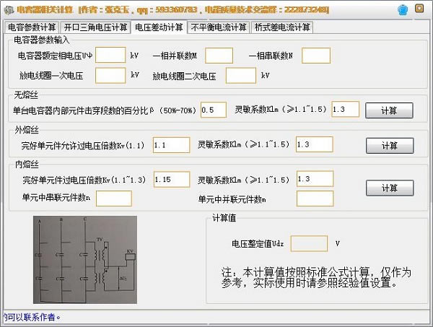The height and width of the screenshot is (327, 433).
Task: Select the 单元中串联元件数n input
Action: (x=114, y=198)
